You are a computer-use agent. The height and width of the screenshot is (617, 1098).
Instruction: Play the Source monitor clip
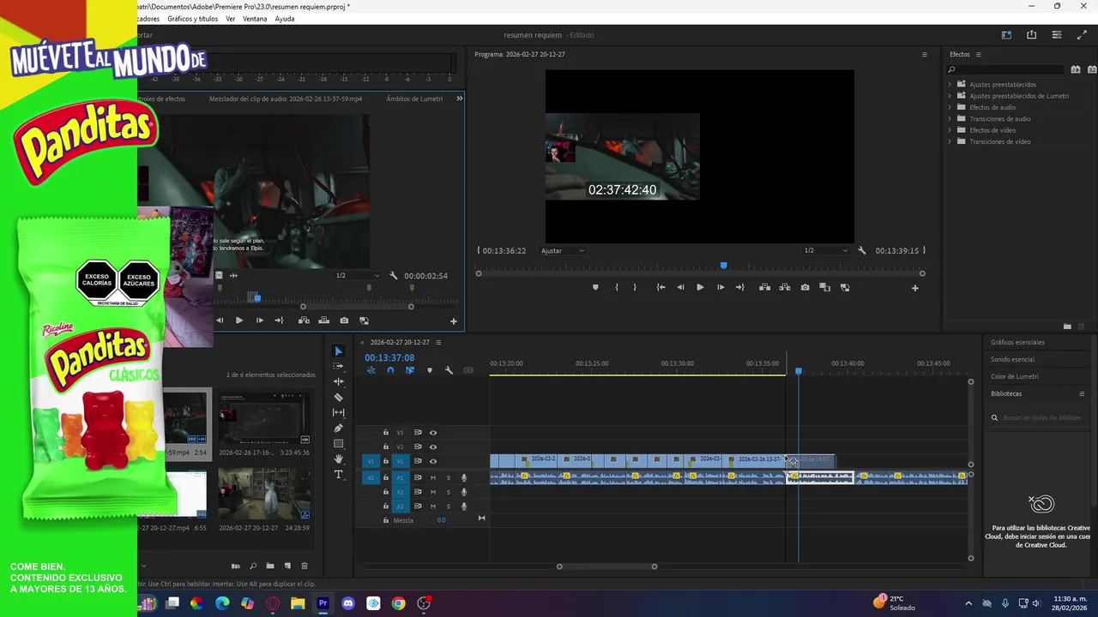pyautogui.click(x=238, y=320)
